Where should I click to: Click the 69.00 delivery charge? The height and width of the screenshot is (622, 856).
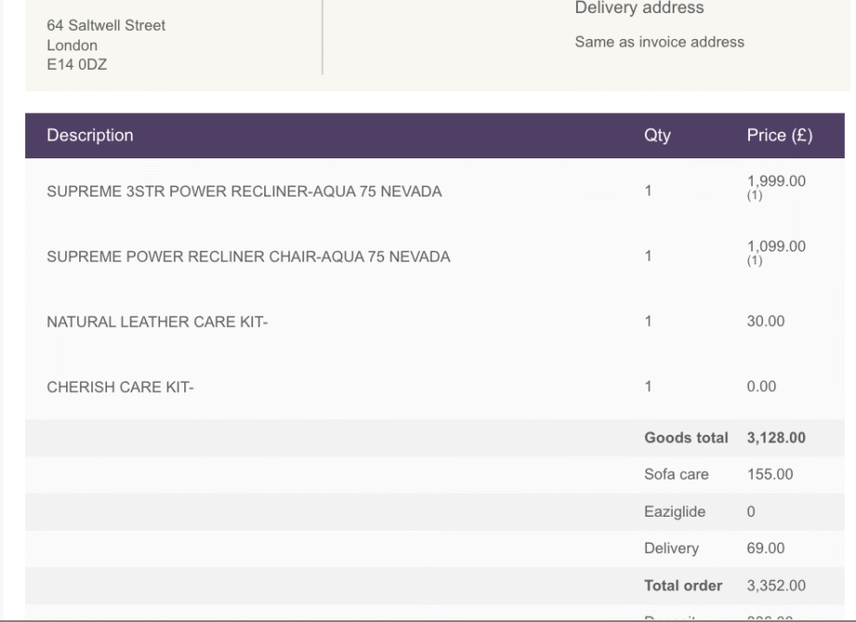(x=767, y=548)
